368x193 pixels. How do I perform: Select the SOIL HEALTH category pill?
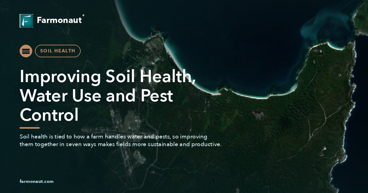tap(58, 51)
